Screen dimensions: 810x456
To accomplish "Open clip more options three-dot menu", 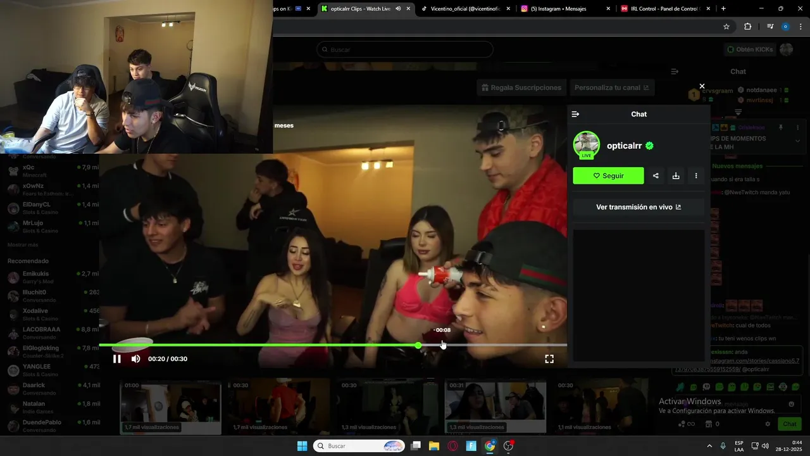I will tap(696, 176).
